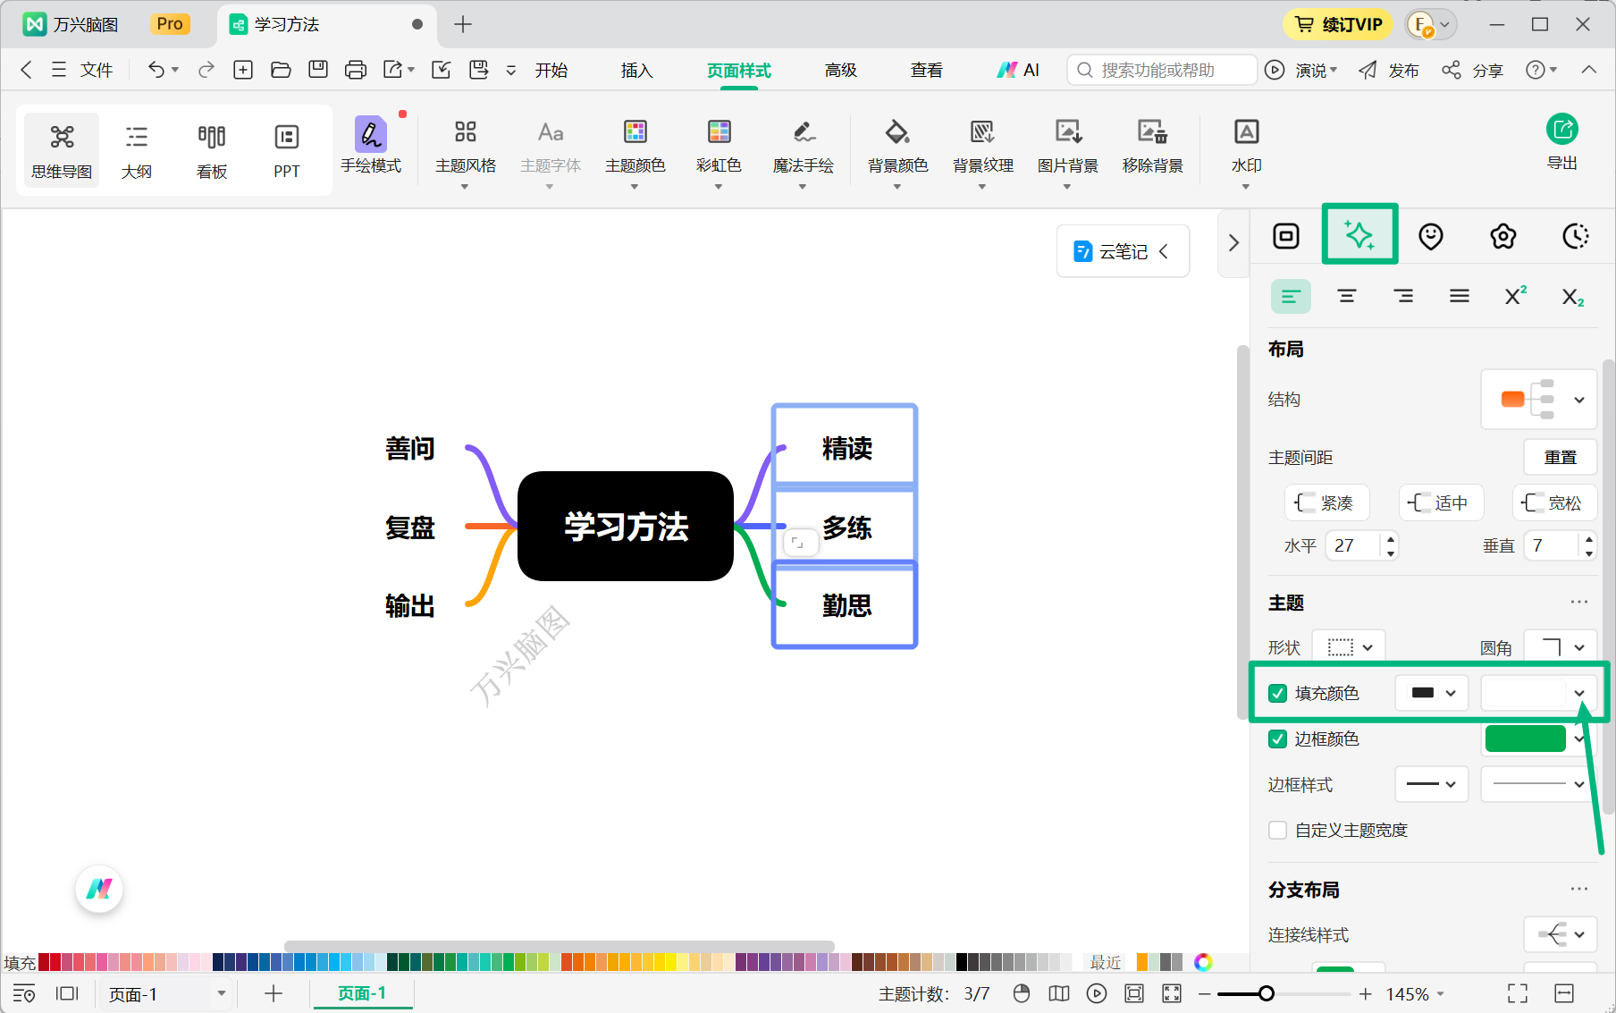Click the print icon in quick toolbar

point(356,70)
